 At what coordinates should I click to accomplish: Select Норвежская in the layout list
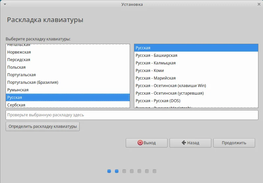click(68, 52)
